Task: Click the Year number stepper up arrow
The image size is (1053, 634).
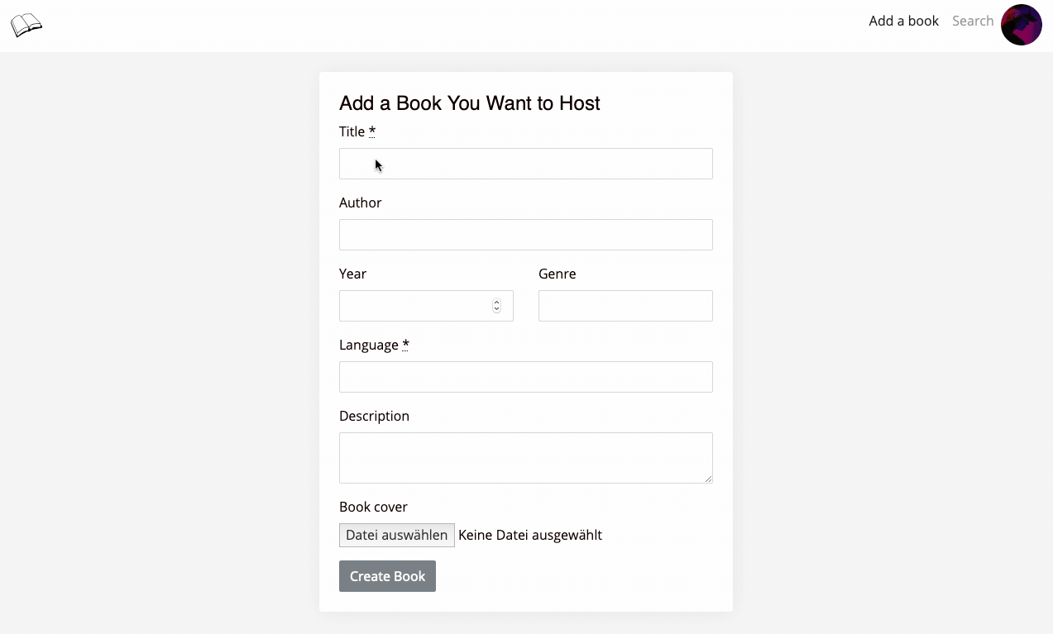Action: point(496,302)
